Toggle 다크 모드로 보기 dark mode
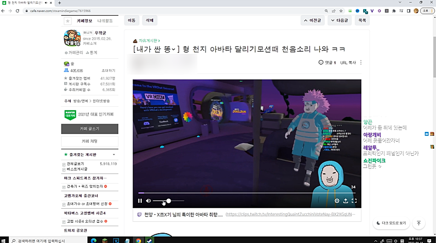The image size is (436, 243). pos(391,223)
